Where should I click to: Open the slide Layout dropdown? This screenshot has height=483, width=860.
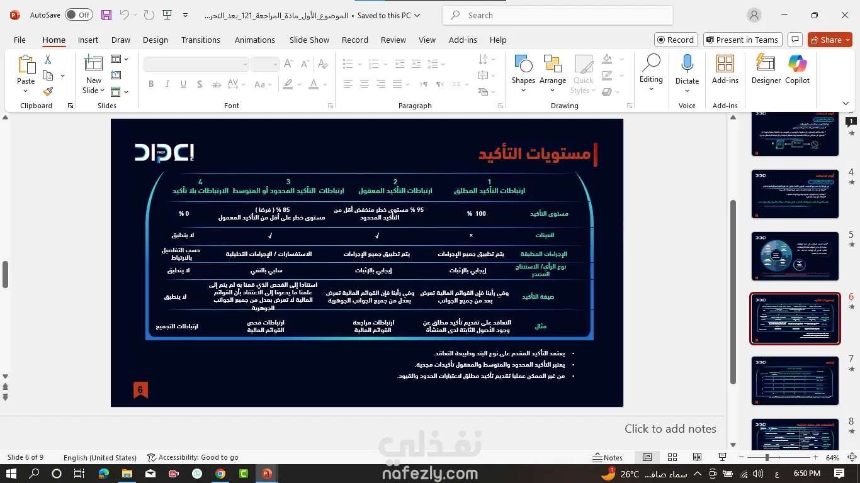[119, 59]
